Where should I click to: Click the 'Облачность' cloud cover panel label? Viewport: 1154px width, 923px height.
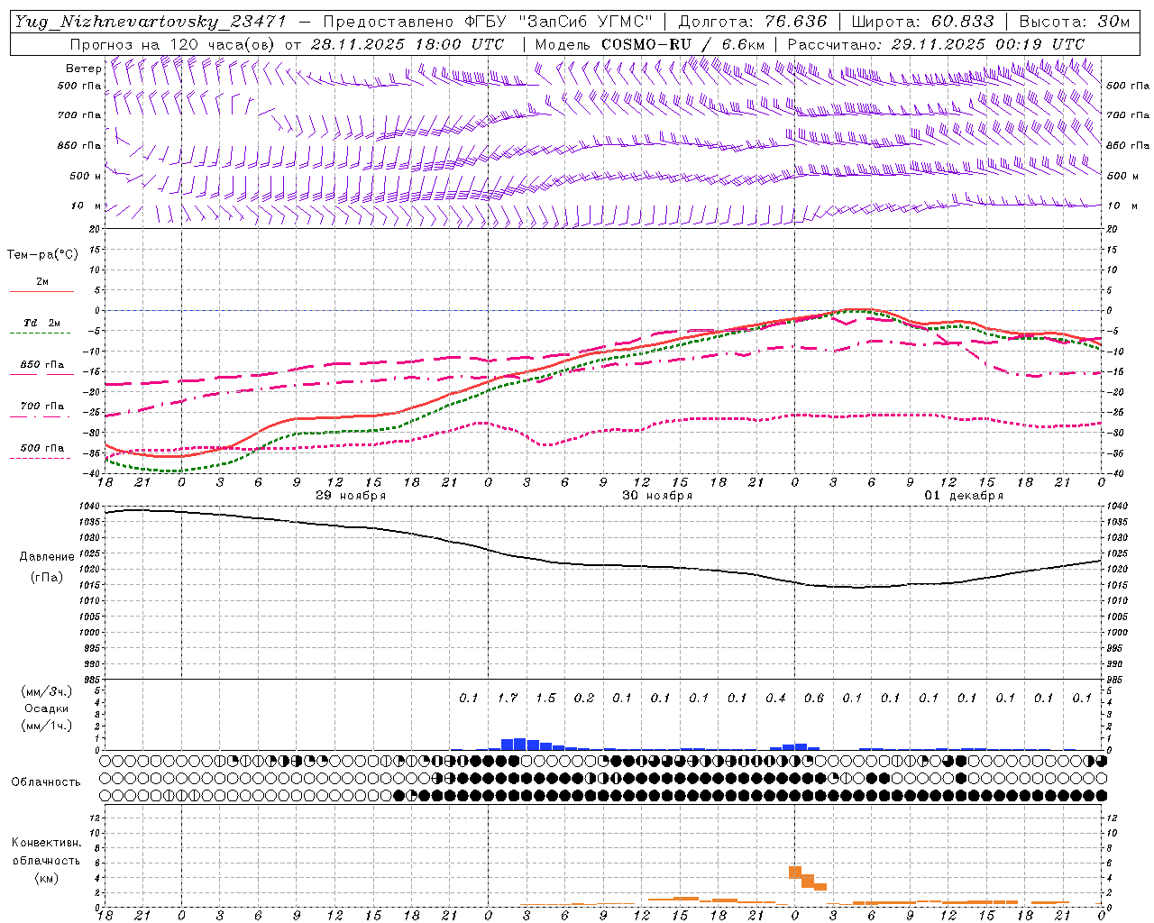(46, 782)
